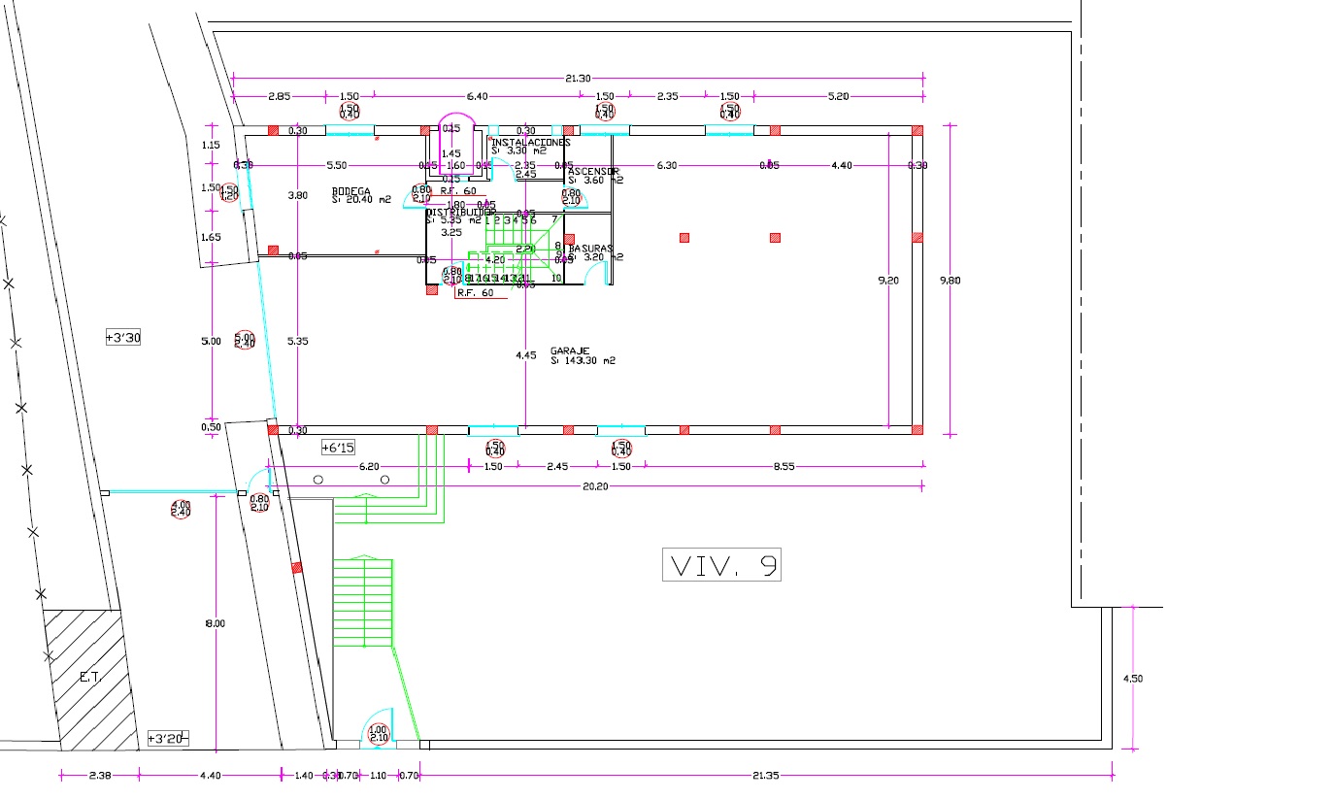Viewport: 1334px width, 800px height.
Task: Select the 'ASCENSOR' room label
Action: pos(593,171)
